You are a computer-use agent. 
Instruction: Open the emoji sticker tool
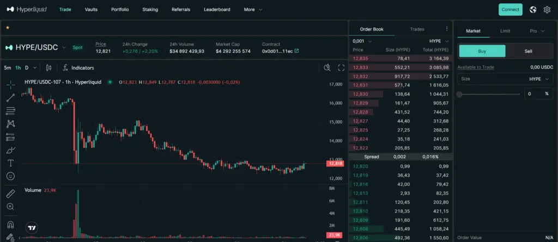(10, 176)
